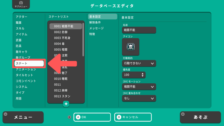Click the X button icon beside OK
Viewport: 224px width, 126px height.
(x=69, y=117)
